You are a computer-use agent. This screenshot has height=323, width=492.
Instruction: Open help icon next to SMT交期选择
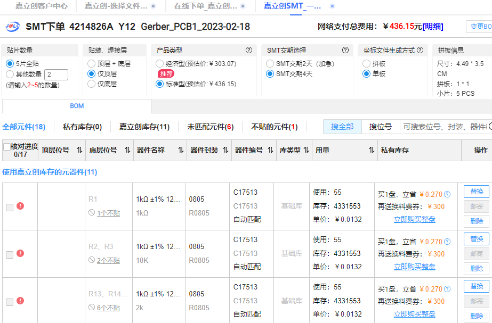tap(345, 50)
